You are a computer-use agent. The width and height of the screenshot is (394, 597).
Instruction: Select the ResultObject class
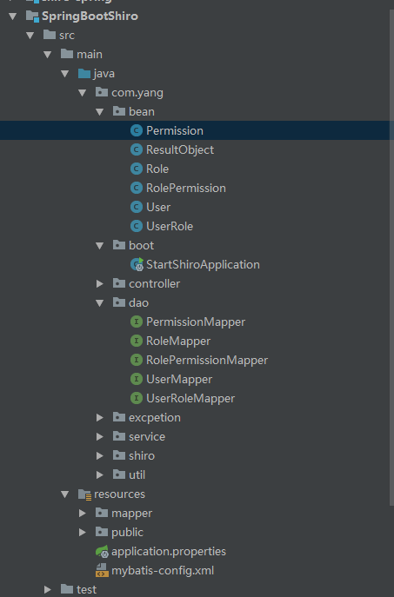coord(180,149)
